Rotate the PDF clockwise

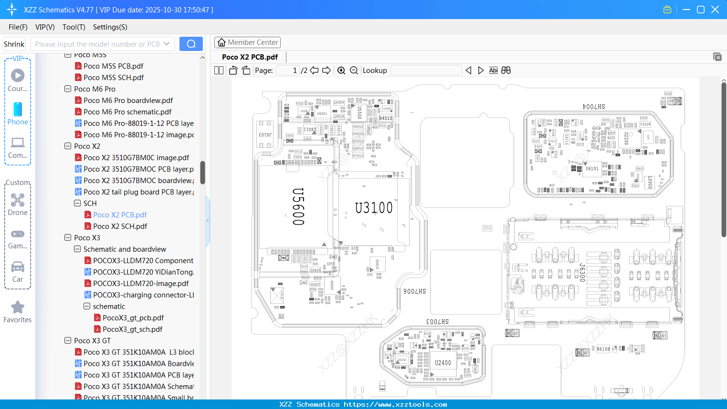[x=245, y=70]
